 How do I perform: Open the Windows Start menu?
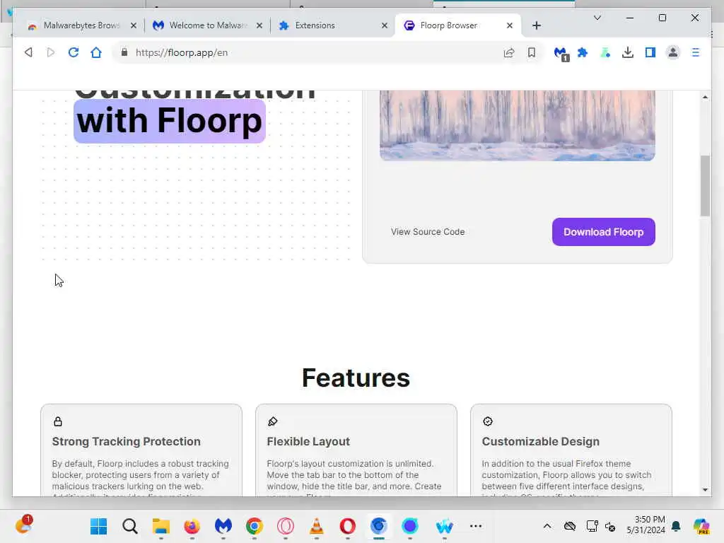[98, 526]
